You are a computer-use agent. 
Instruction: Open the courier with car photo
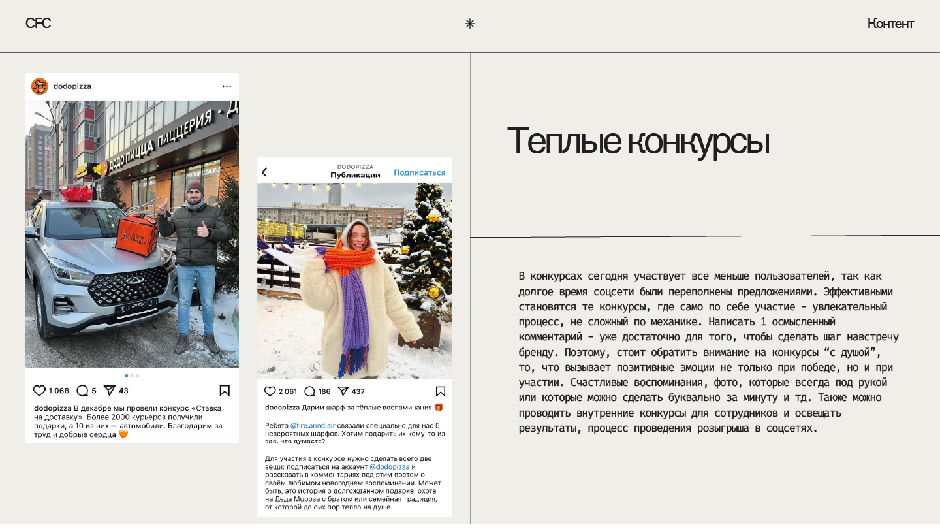click(132, 234)
